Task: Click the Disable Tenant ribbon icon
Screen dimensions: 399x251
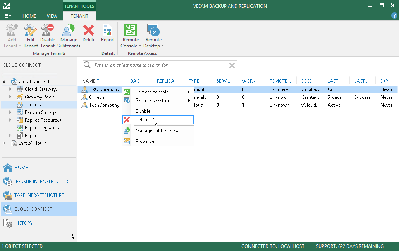Action: (x=48, y=30)
